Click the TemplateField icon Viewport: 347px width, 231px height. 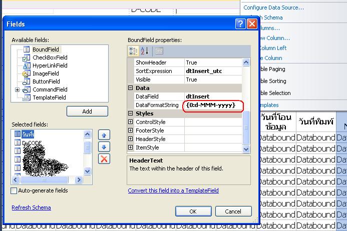tap(27, 97)
